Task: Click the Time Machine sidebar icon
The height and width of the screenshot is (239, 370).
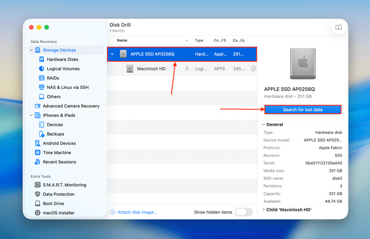Action: coord(37,152)
